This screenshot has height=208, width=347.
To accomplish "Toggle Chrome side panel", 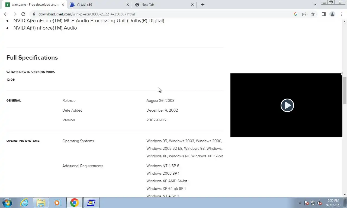I will point(323,14).
